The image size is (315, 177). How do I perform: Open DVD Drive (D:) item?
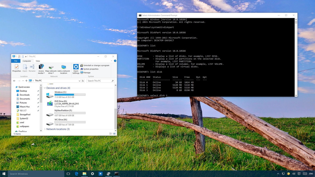(x=63, y=104)
